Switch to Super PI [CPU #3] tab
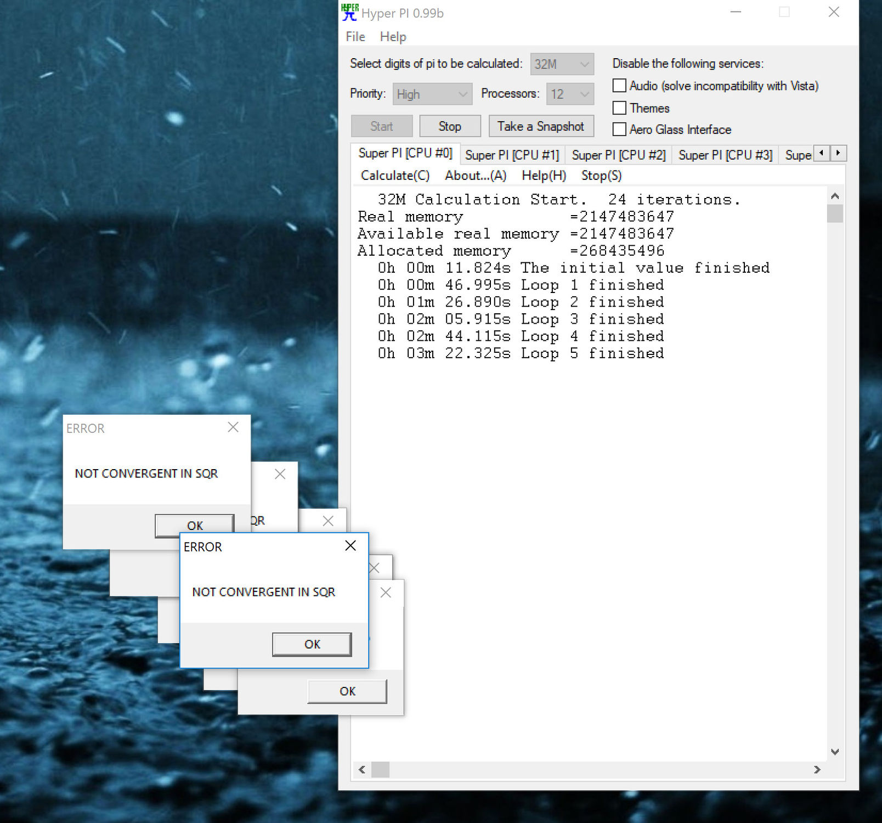Screen dimensions: 882x823 tap(725, 155)
